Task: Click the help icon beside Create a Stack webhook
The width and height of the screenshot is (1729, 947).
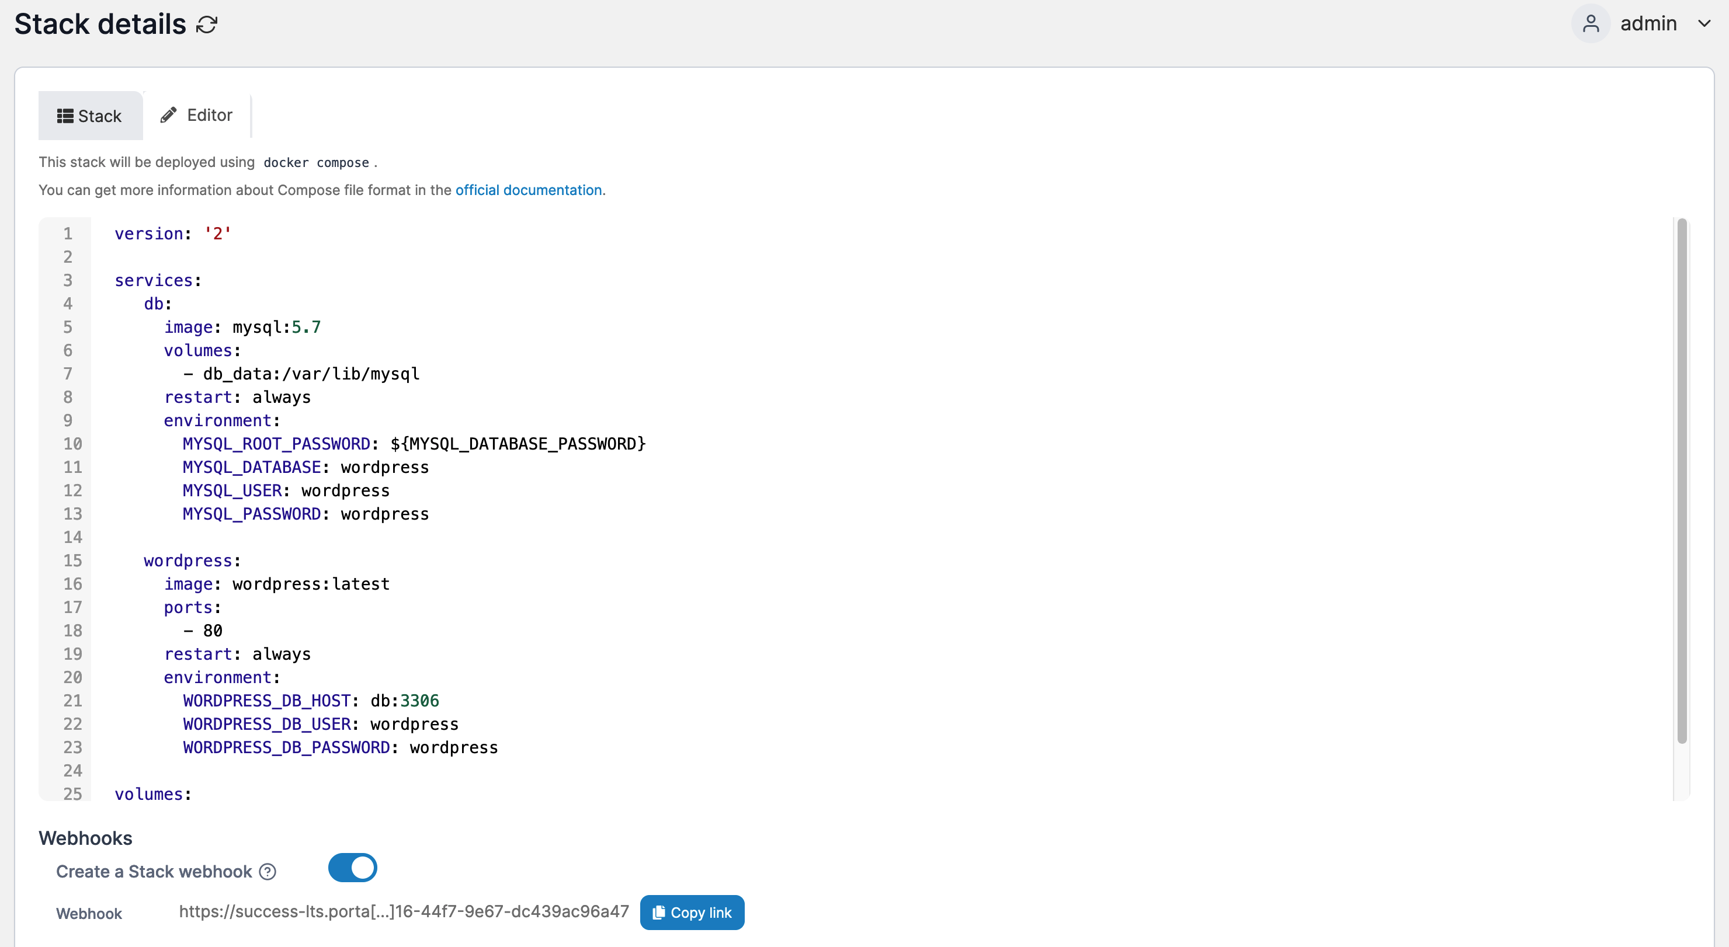Action: pos(268,871)
